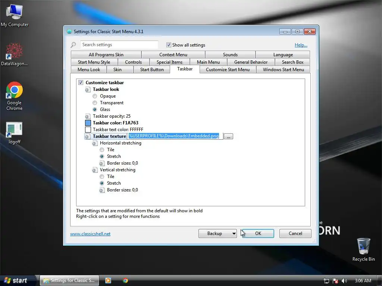The height and width of the screenshot is (286, 382).
Task: Click the gear icon beside Horizontal stretching
Action: pos(95,143)
